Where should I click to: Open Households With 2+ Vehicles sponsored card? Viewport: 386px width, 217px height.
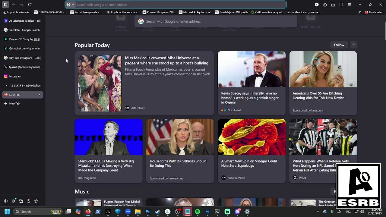180,151
